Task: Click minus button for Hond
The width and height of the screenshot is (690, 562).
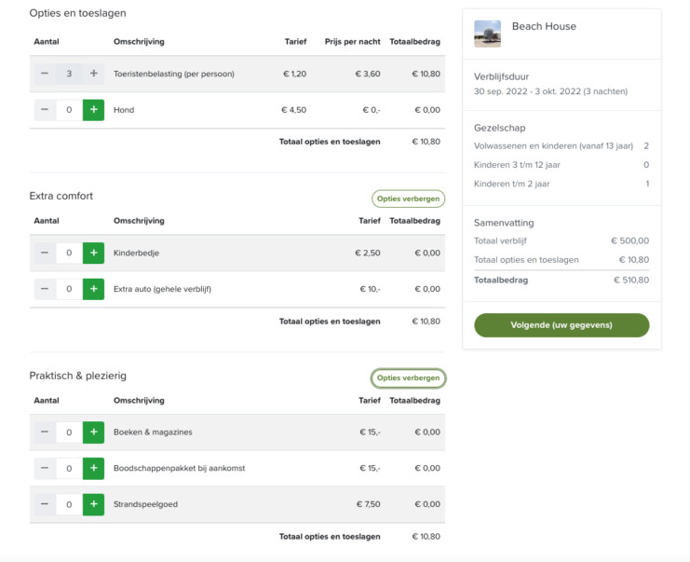Action: [x=45, y=110]
